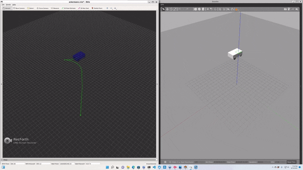Image resolution: width=303 pixels, height=170 pixels.
Task: Open Windows taskbar search
Action: pos(112,167)
